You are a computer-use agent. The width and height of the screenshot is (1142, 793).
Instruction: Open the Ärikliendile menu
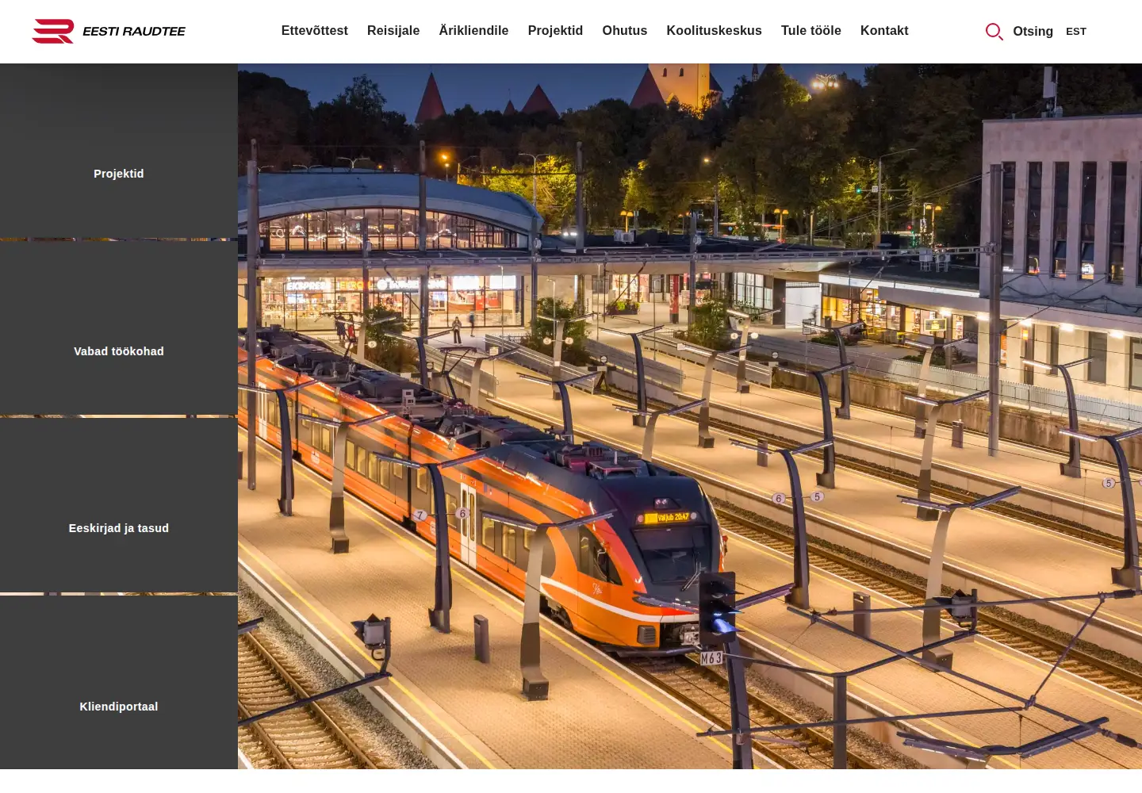473,31
